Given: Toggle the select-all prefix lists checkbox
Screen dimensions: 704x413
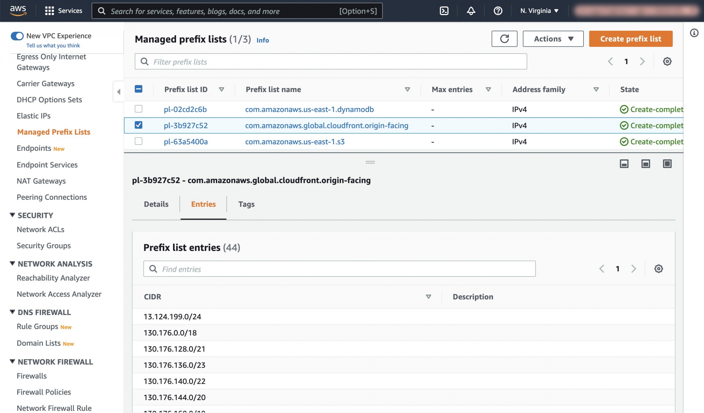Looking at the screenshot, I should 138,89.
